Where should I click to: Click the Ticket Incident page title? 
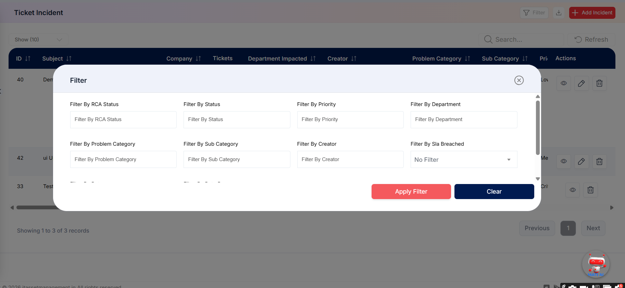[38, 13]
